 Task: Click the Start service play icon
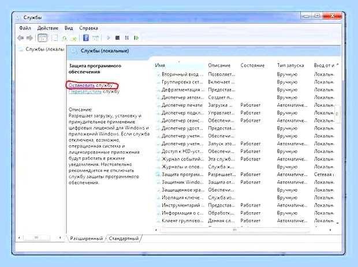109,38
